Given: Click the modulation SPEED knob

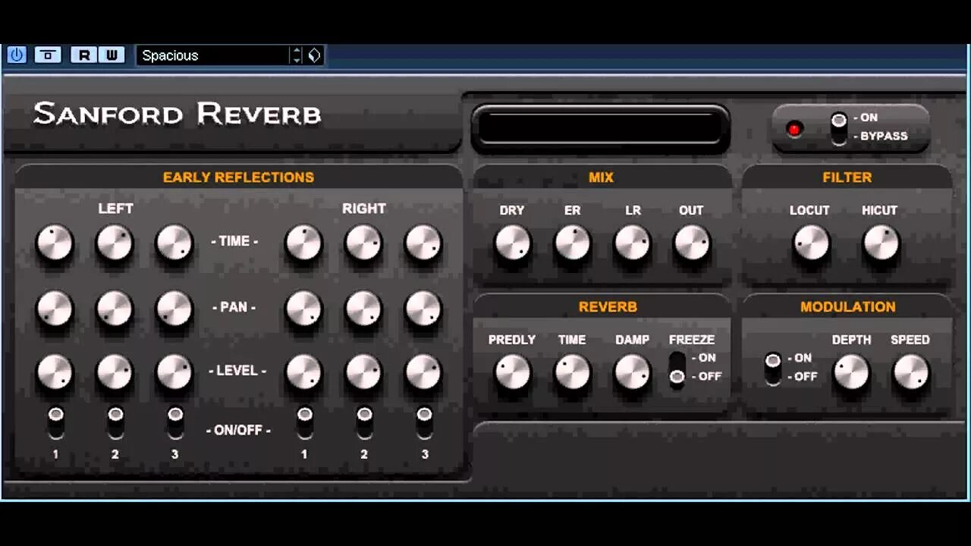Looking at the screenshot, I should point(910,373).
